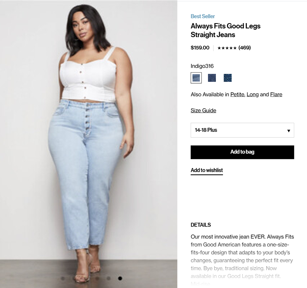The height and width of the screenshot is (288, 307).
Task: Click the Always Fits Good Legs title
Action: click(225, 30)
